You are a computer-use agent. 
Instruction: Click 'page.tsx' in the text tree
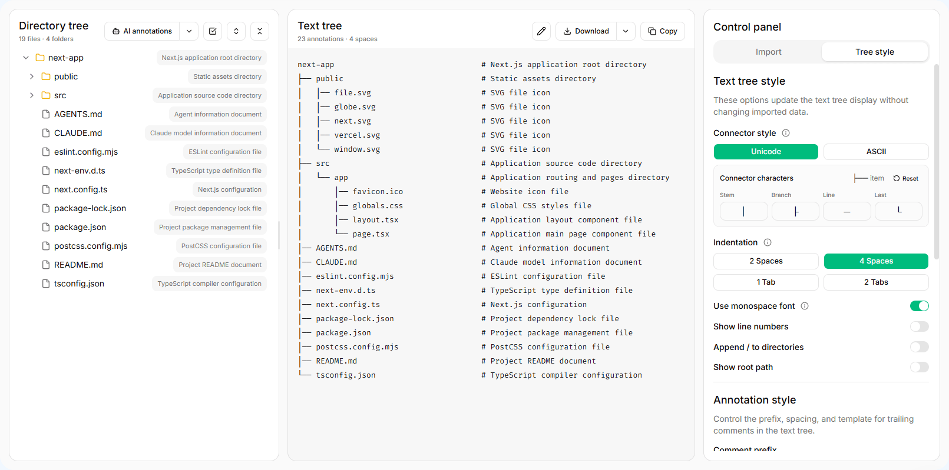tap(371, 234)
